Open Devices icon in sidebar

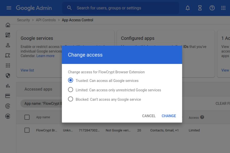8,55
